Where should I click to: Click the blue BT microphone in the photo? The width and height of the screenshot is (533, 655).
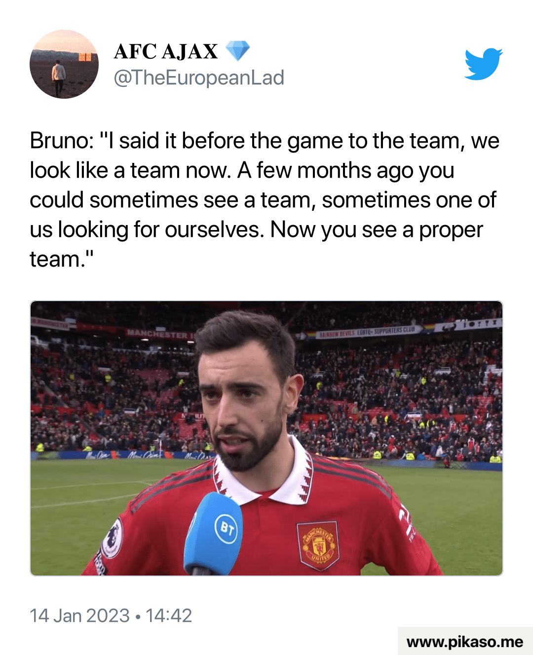214,534
